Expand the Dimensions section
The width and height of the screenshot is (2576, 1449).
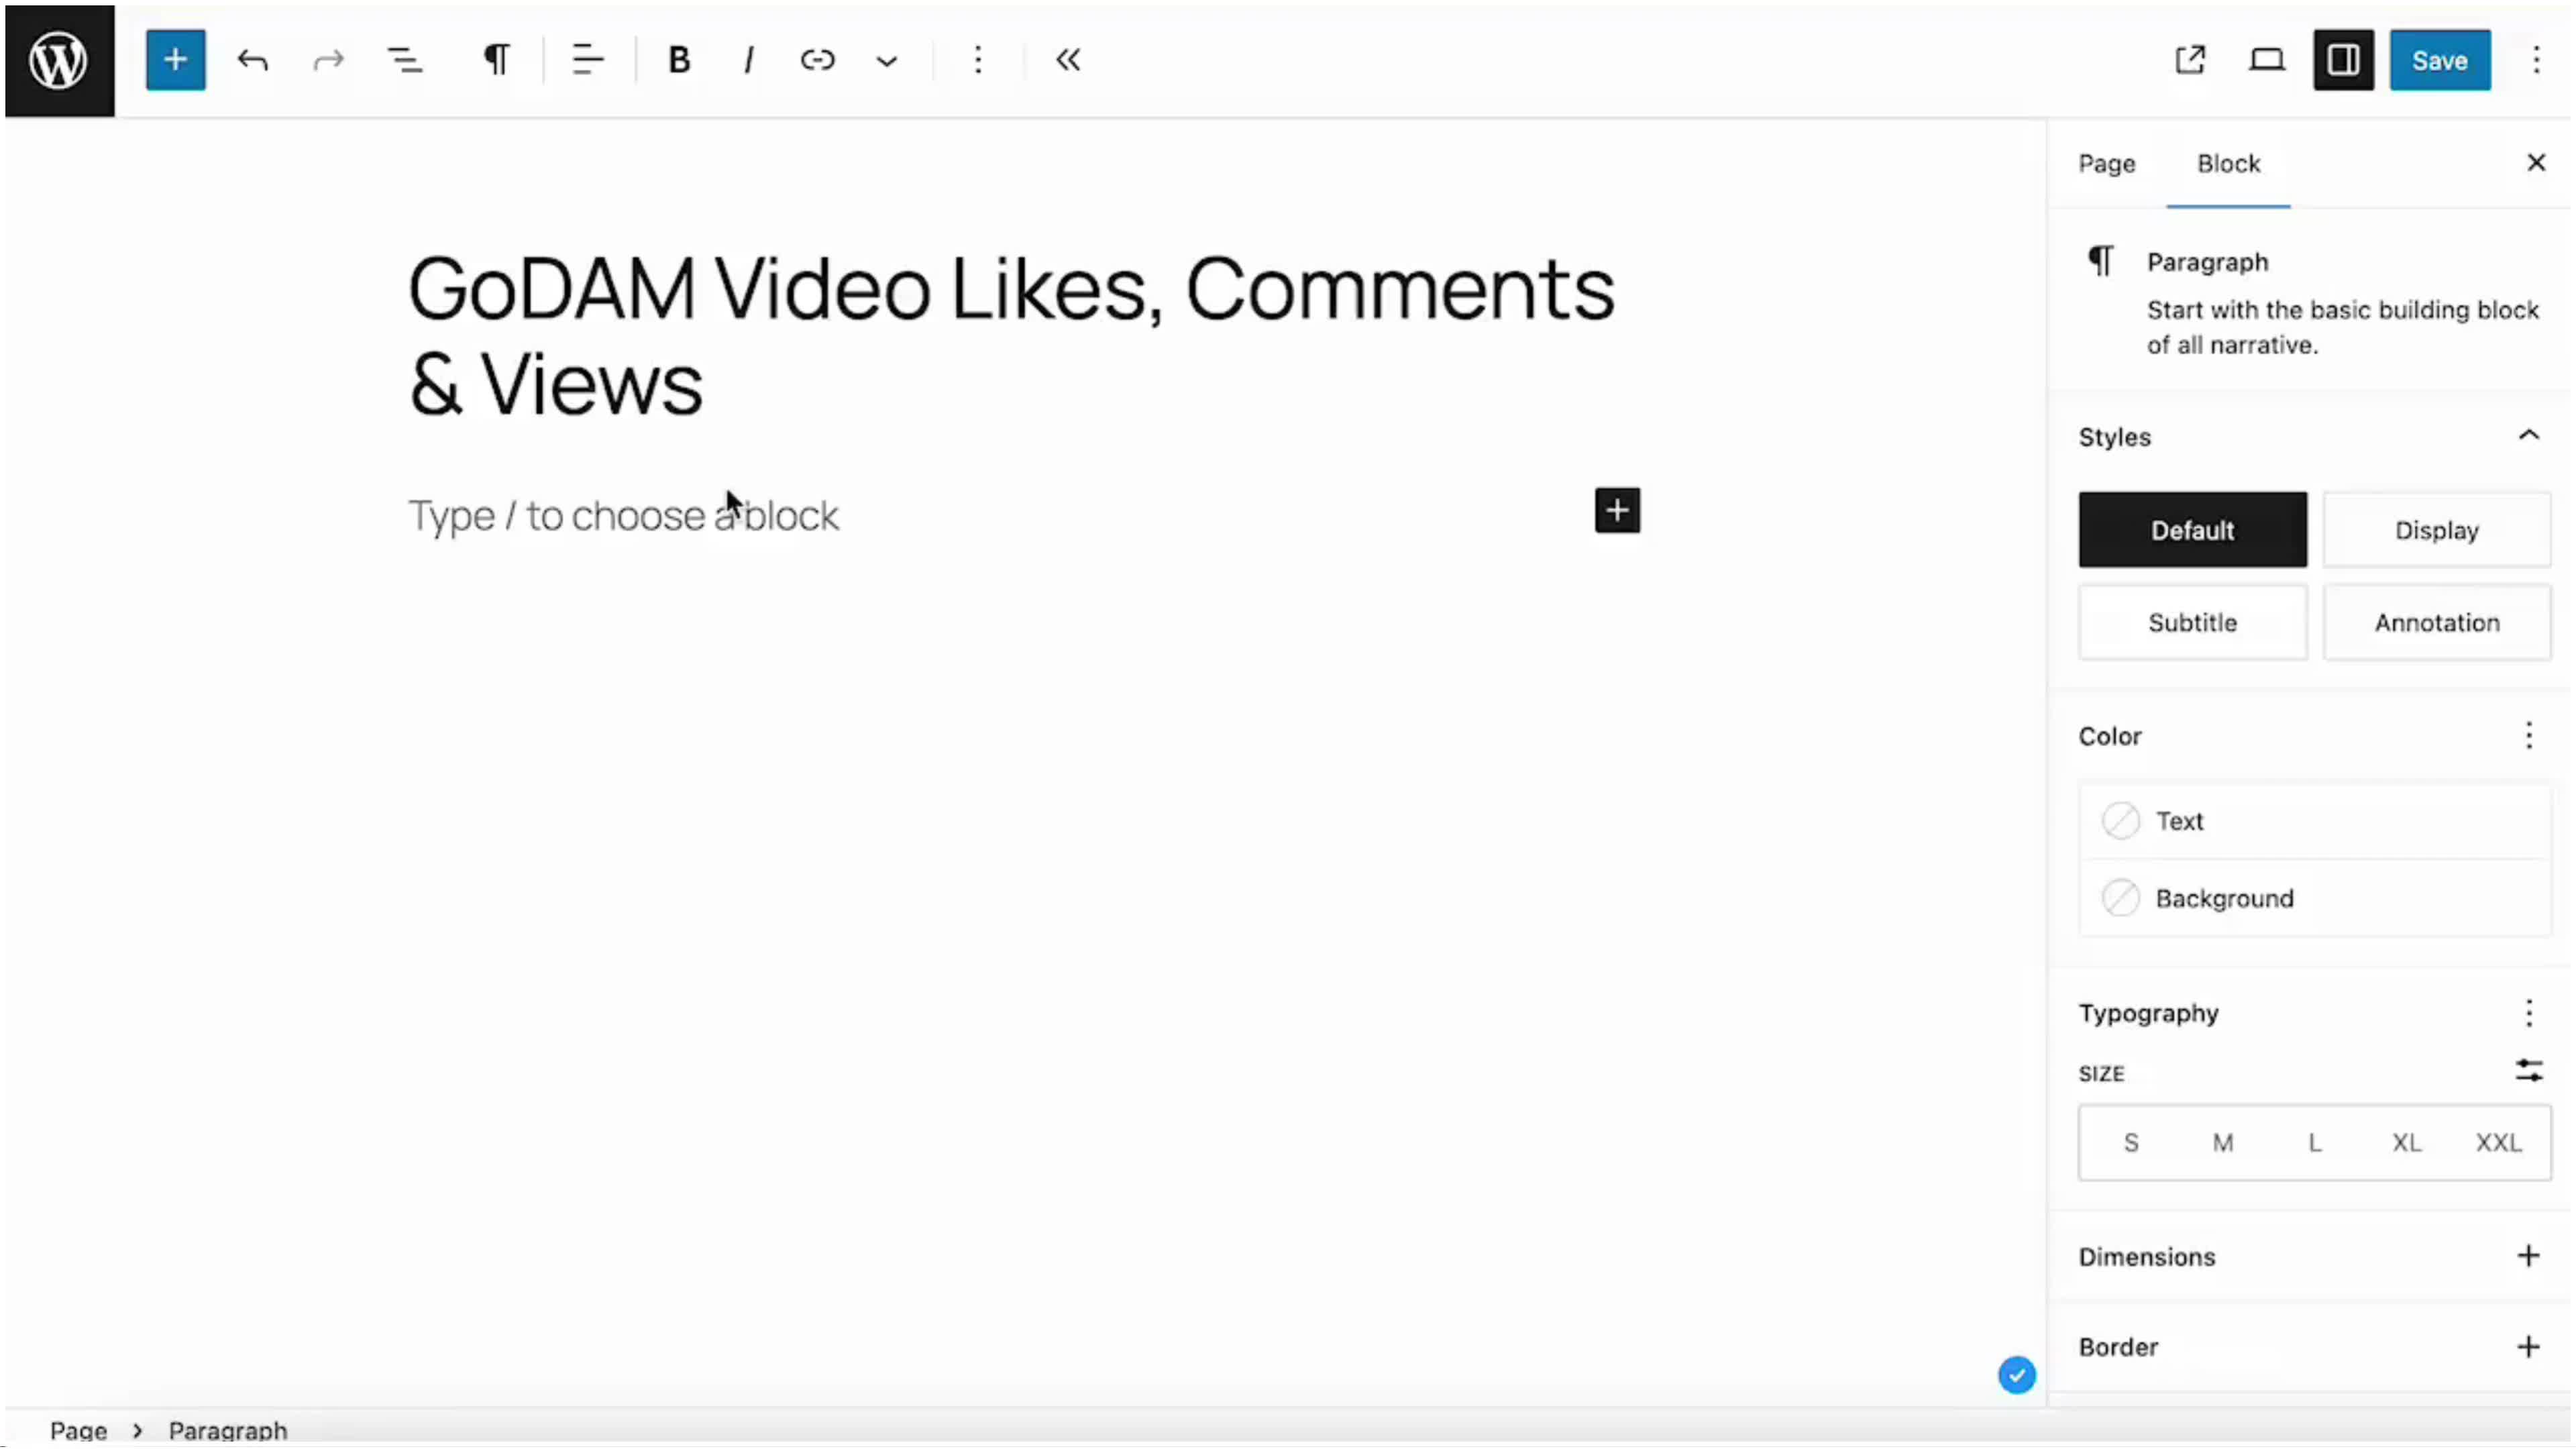2529,1256
